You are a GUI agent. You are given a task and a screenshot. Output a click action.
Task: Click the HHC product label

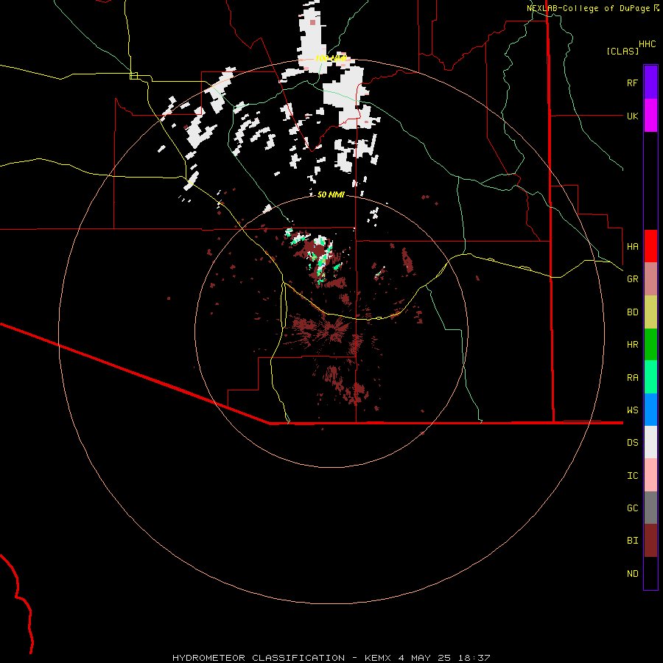647,44
